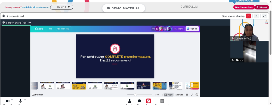Image resolution: width=272 pixels, height=105 pixels.
Task: Click the View only eye button
Action: [x=63, y=29]
